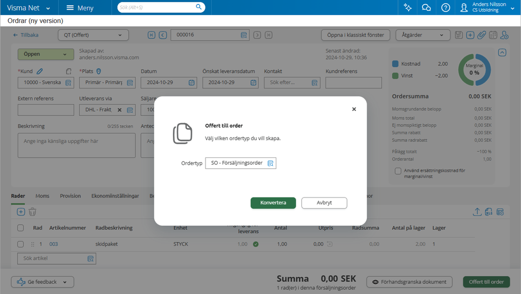
Task: Add new order with plus icon
Action: 470,35
